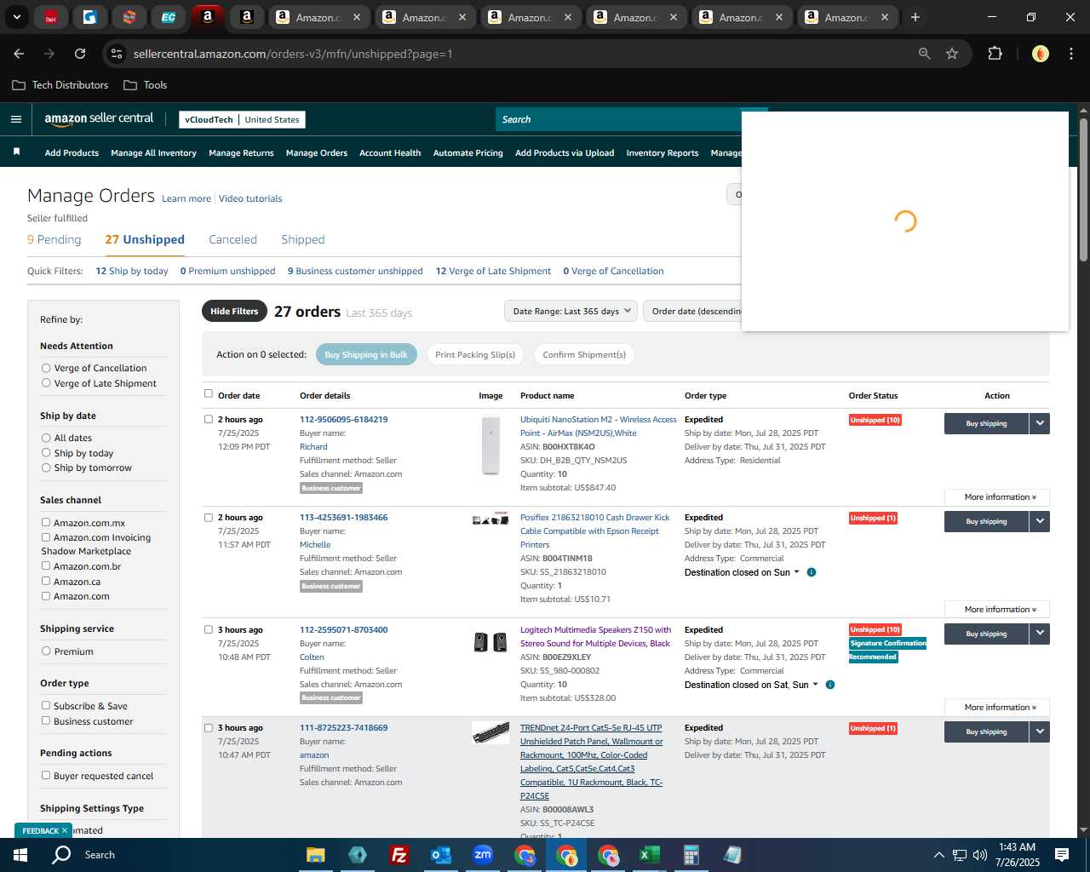The width and height of the screenshot is (1090, 872).
Task: Click the browser back arrow
Action: 19,54
